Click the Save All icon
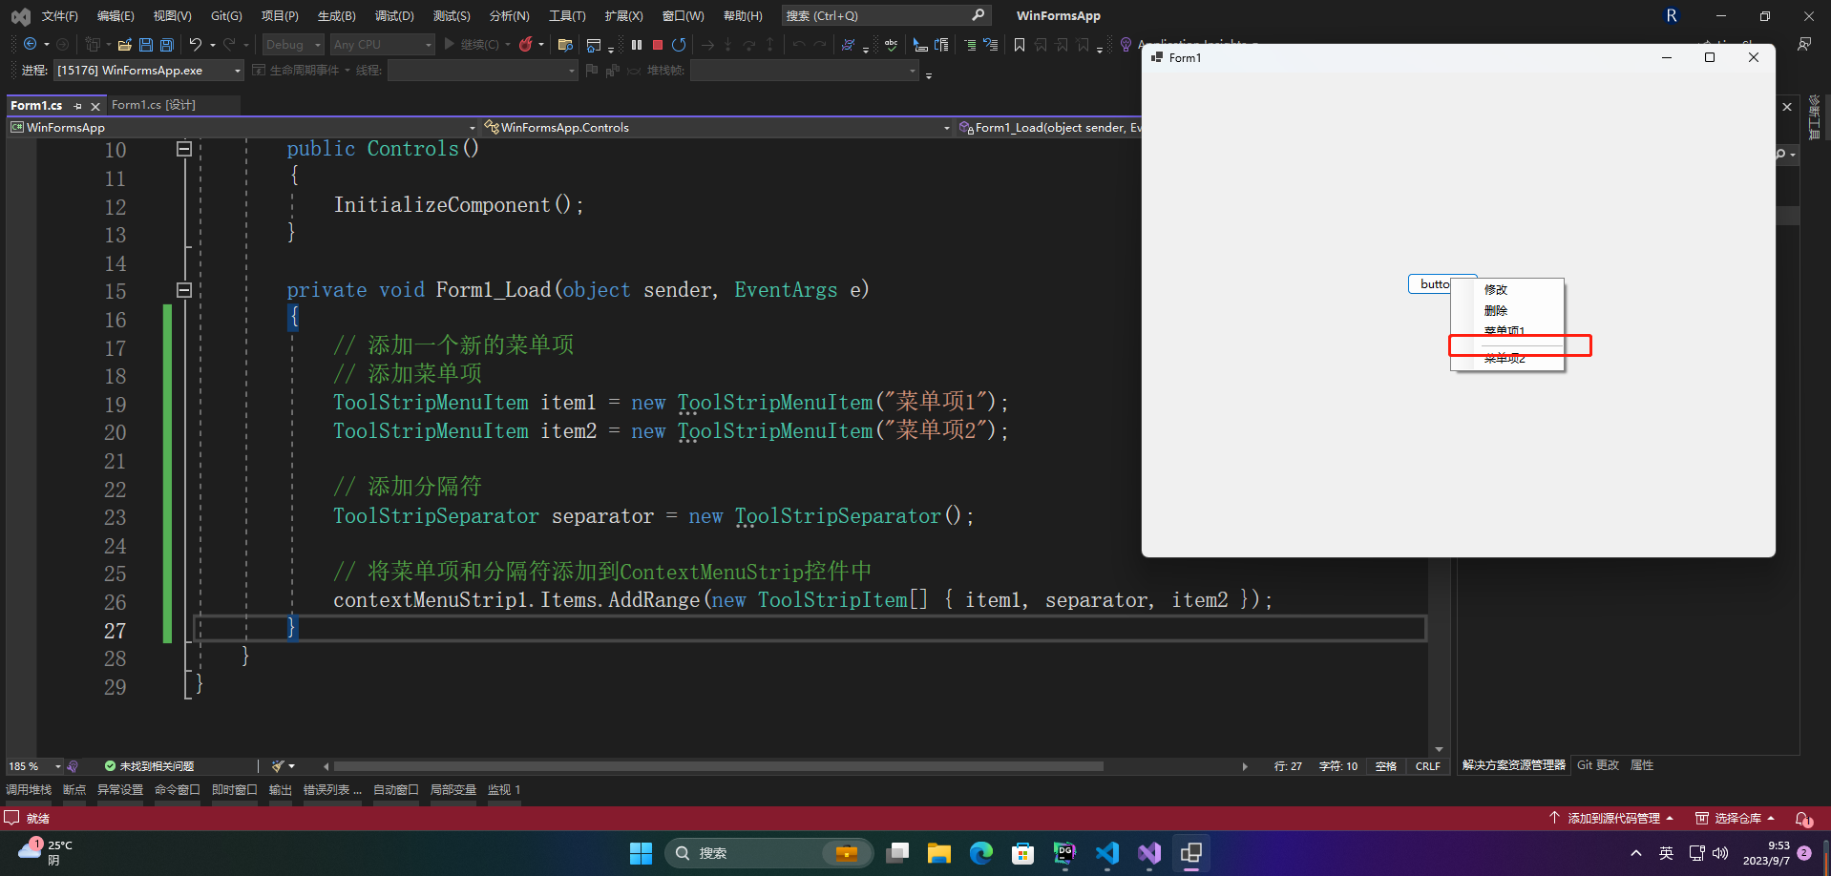The image size is (1831, 876). click(167, 44)
